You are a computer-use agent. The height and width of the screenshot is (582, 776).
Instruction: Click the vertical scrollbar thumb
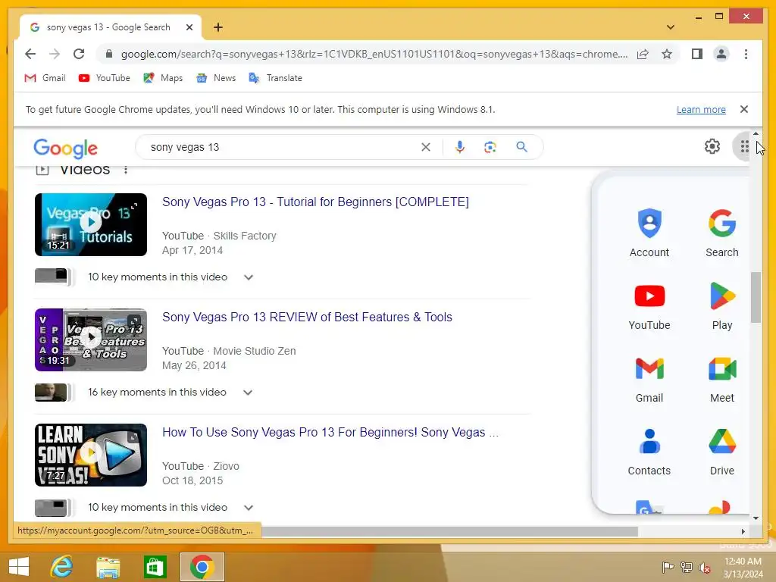coord(756,297)
